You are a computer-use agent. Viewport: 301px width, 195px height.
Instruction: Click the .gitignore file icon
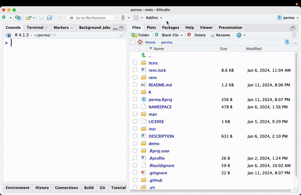(144, 172)
